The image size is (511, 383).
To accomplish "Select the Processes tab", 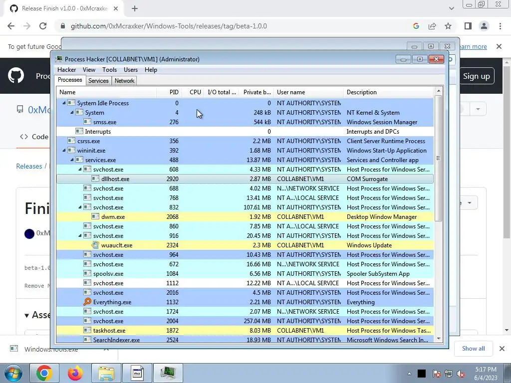I will point(70,80).
